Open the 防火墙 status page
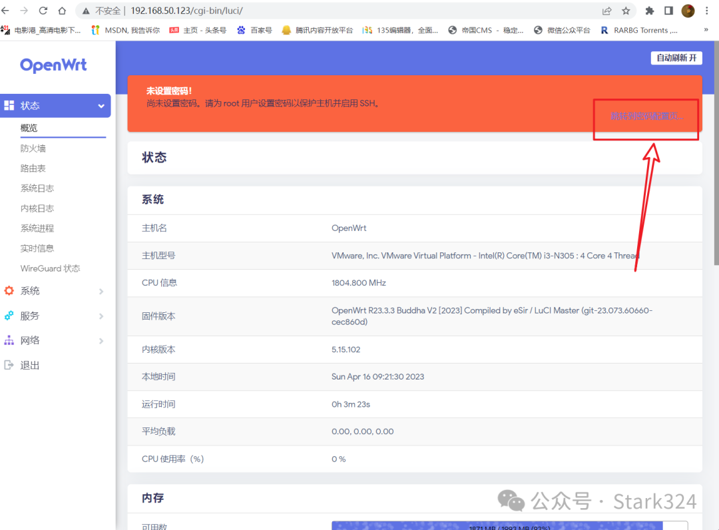The width and height of the screenshot is (719, 530). [33, 148]
